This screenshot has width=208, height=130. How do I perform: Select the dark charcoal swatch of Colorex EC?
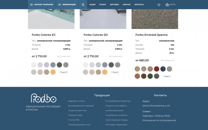tap(59, 65)
